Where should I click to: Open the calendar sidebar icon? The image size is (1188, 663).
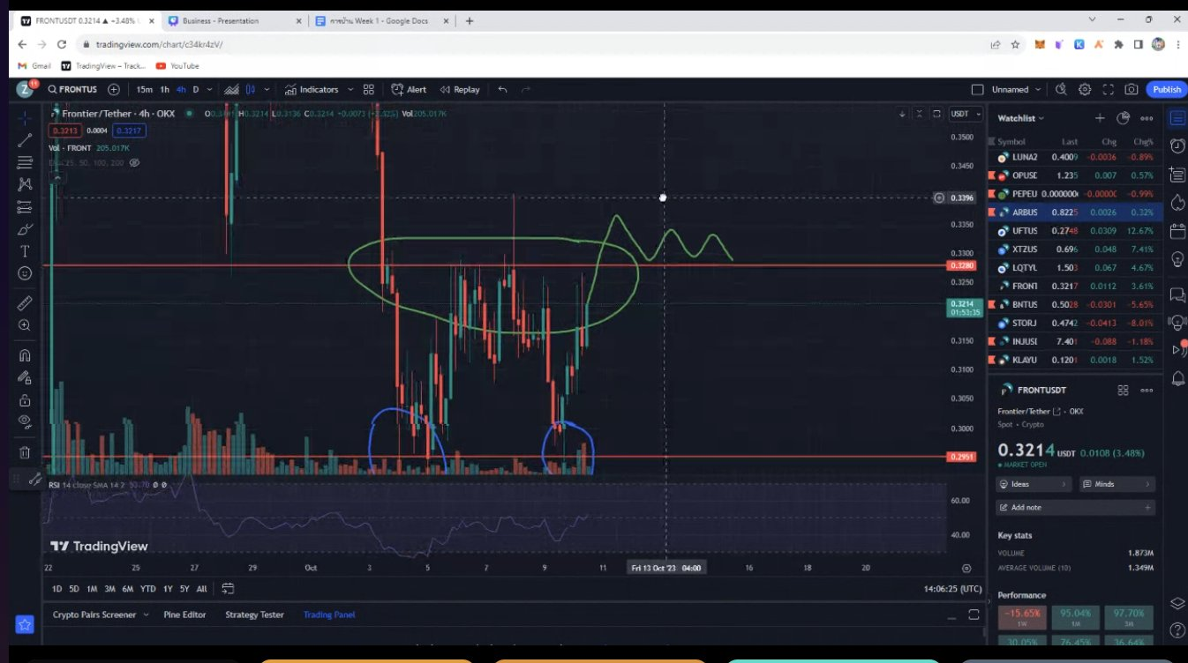click(x=1177, y=231)
